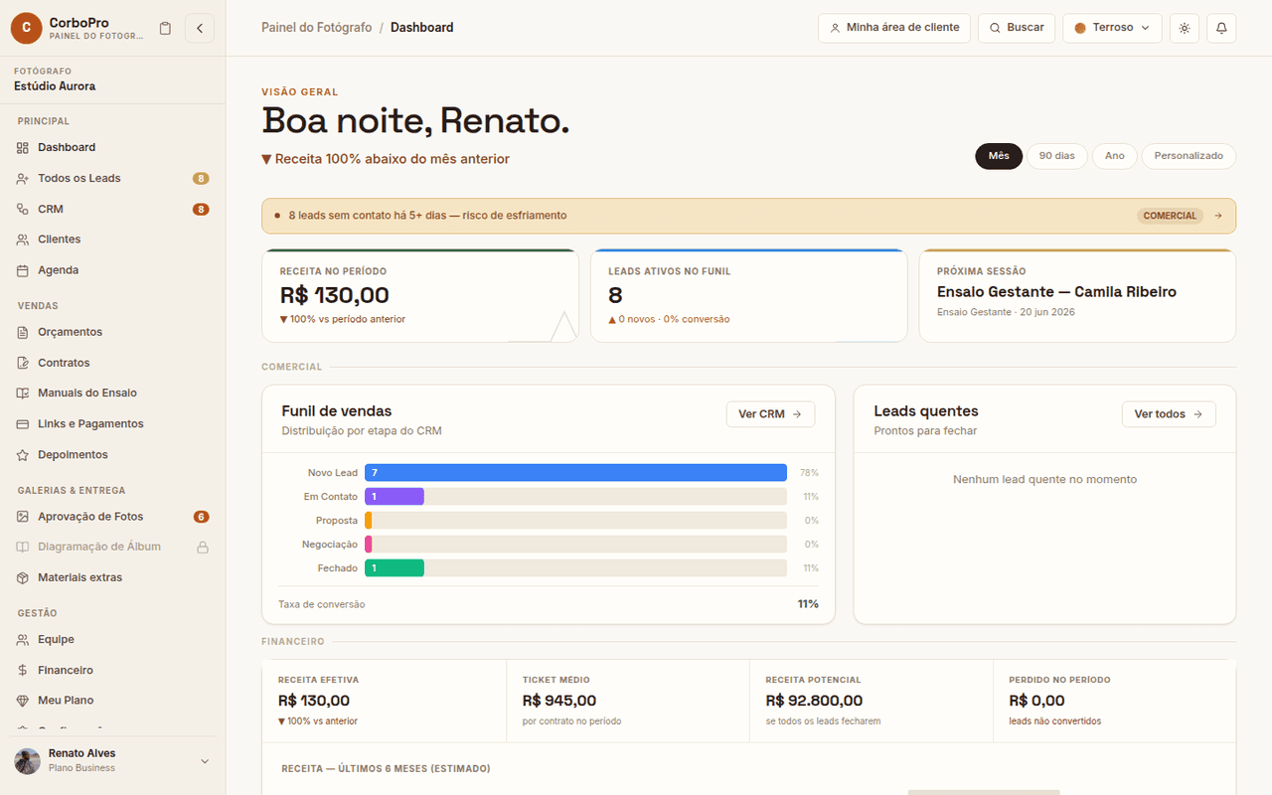Screen dimensions: 1272x795
Task: Click the Contratos icon in sidebar
Action: tap(23, 363)
